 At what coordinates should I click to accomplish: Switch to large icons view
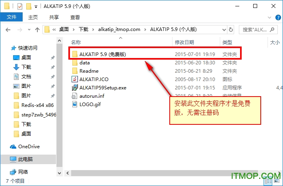click(277, 181)
